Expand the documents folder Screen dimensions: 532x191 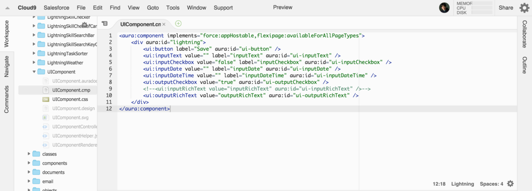coord(29,172)
